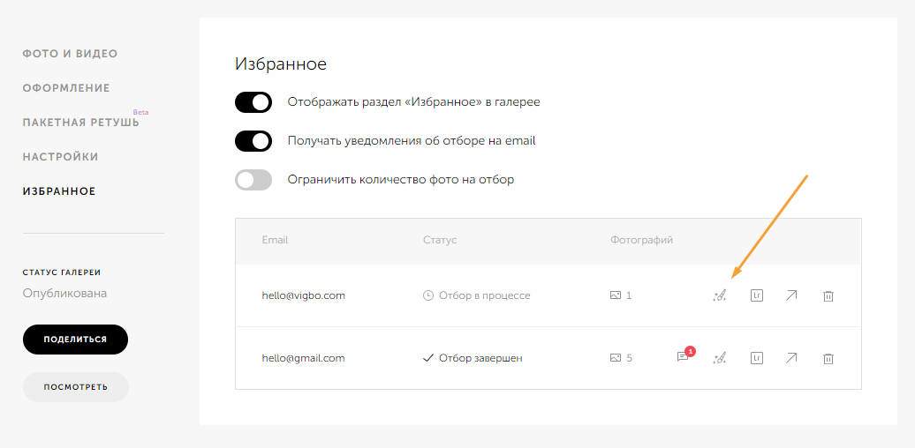Click Lightroom icon for hello@gmail.com row
The height and width of the screenshot is (448, 915).
pos(756,358)
